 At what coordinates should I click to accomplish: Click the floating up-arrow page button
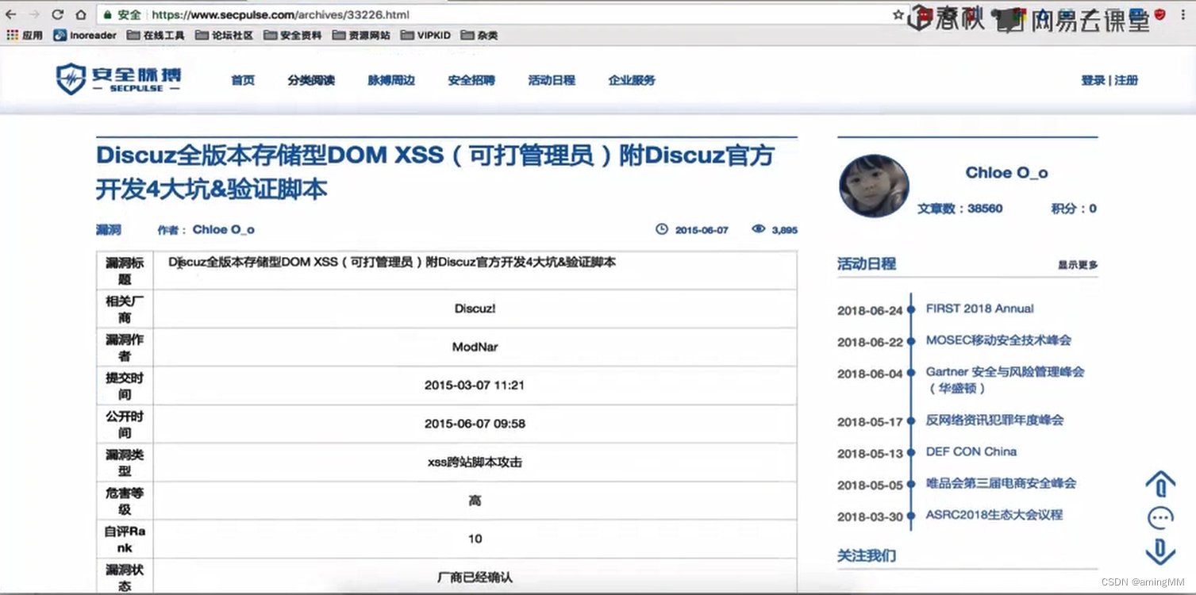1160,484
